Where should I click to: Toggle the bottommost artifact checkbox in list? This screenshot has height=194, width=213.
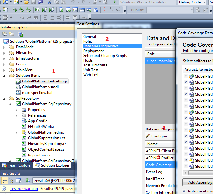pos(186,166)
